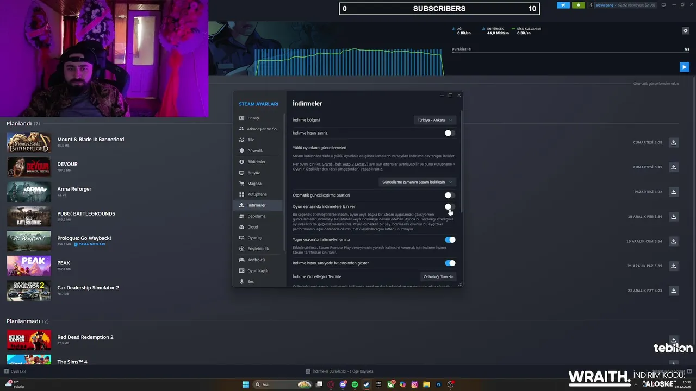The height and width of the screenshot is (391, 696).
Task: Open Cloud settings category
Action: [x=258, y=227]
